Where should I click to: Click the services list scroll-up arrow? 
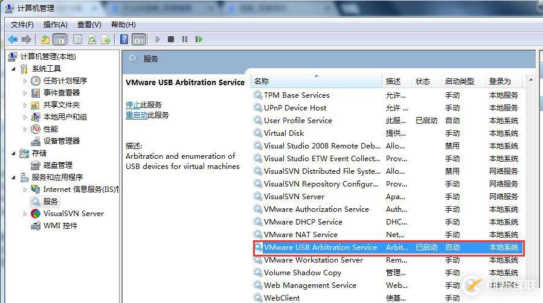tap(531, 80)
